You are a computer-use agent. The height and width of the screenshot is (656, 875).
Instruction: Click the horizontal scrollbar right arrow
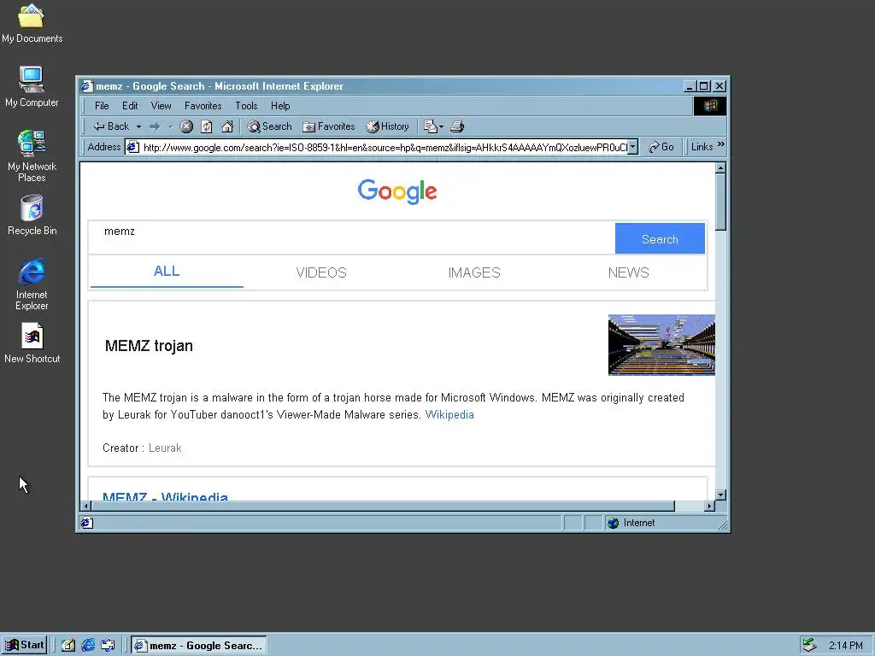[709, 506]
